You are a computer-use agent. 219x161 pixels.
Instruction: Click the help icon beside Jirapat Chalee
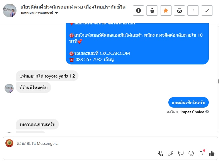[x=207, y=112]
